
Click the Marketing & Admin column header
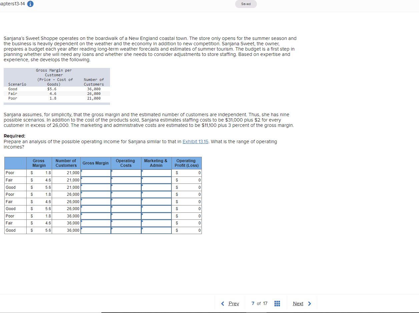(156, 163)
